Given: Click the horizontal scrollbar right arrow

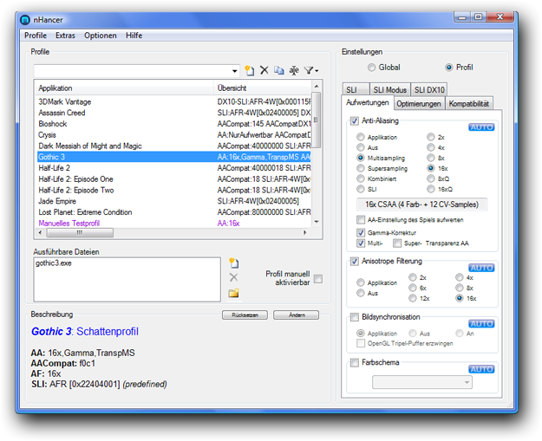Looking at the screenshot, I should tap(305, 233).
